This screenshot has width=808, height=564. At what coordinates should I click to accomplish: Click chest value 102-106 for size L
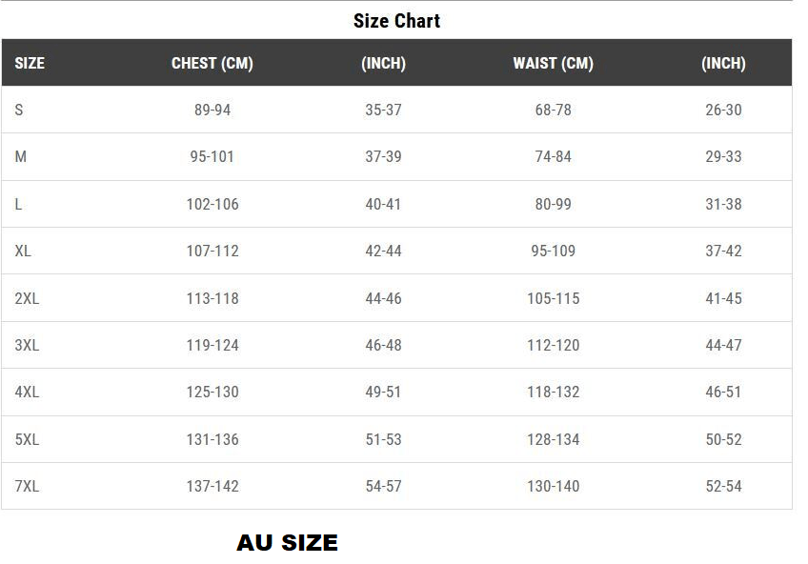click(212, 205)
